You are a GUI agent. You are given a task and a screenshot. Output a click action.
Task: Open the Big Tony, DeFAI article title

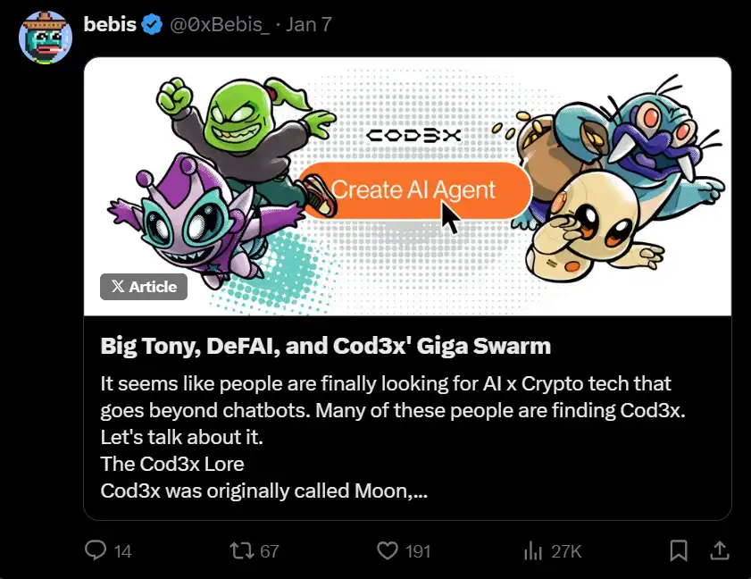325,345
